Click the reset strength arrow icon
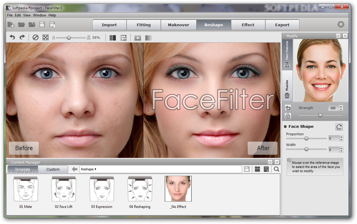Image resolution: width=357 pixels, height=224 pixels. (288, 108)
